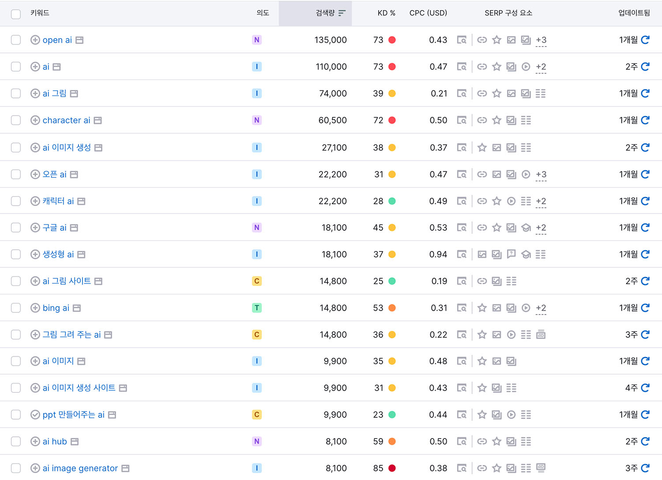Screen dimensions: 662x480
Task: Click ads icon in ai image generator row
Action: [x=541, y=468]
